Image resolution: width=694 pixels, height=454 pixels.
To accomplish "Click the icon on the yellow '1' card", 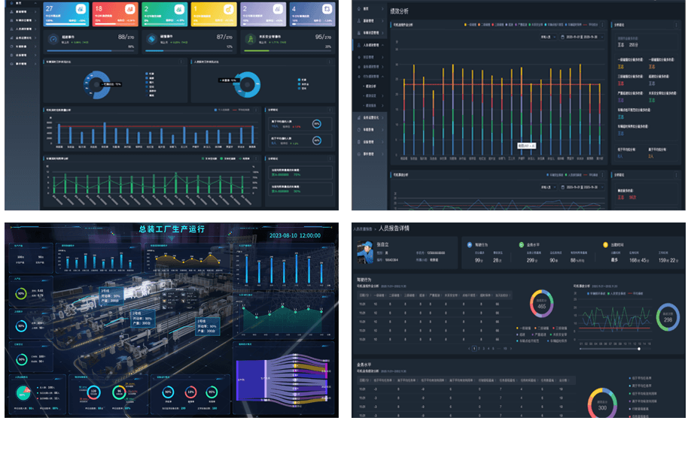I will pyautogui.click(x=227, y=10).
